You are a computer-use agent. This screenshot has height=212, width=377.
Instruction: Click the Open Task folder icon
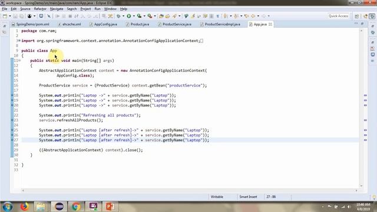167,16
